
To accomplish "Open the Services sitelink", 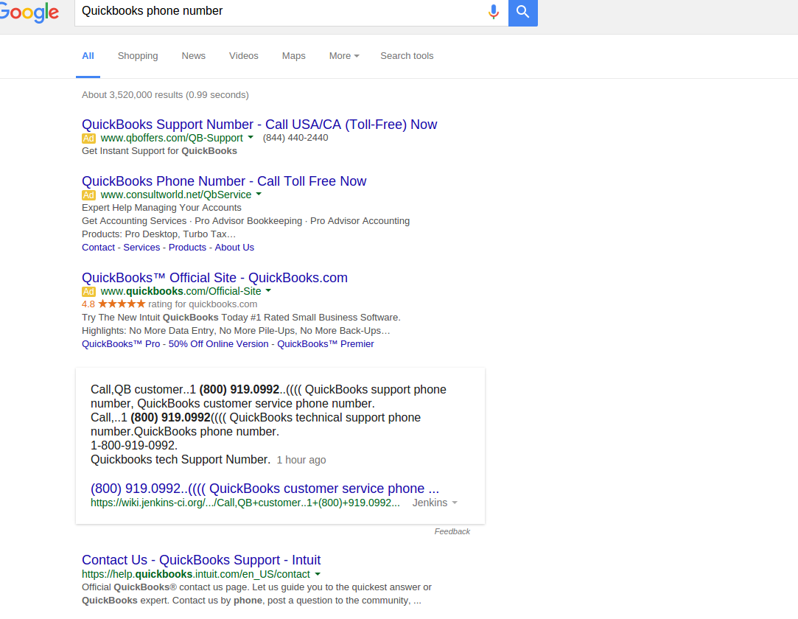I will click(x=141, y=248).
